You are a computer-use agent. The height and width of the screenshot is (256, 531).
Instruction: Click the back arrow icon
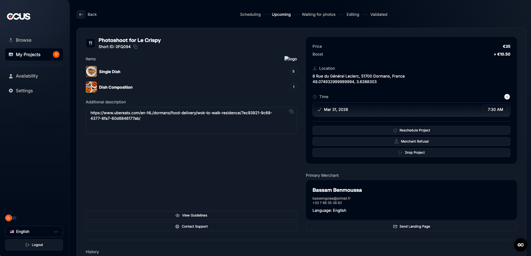(x=81, y=14)
